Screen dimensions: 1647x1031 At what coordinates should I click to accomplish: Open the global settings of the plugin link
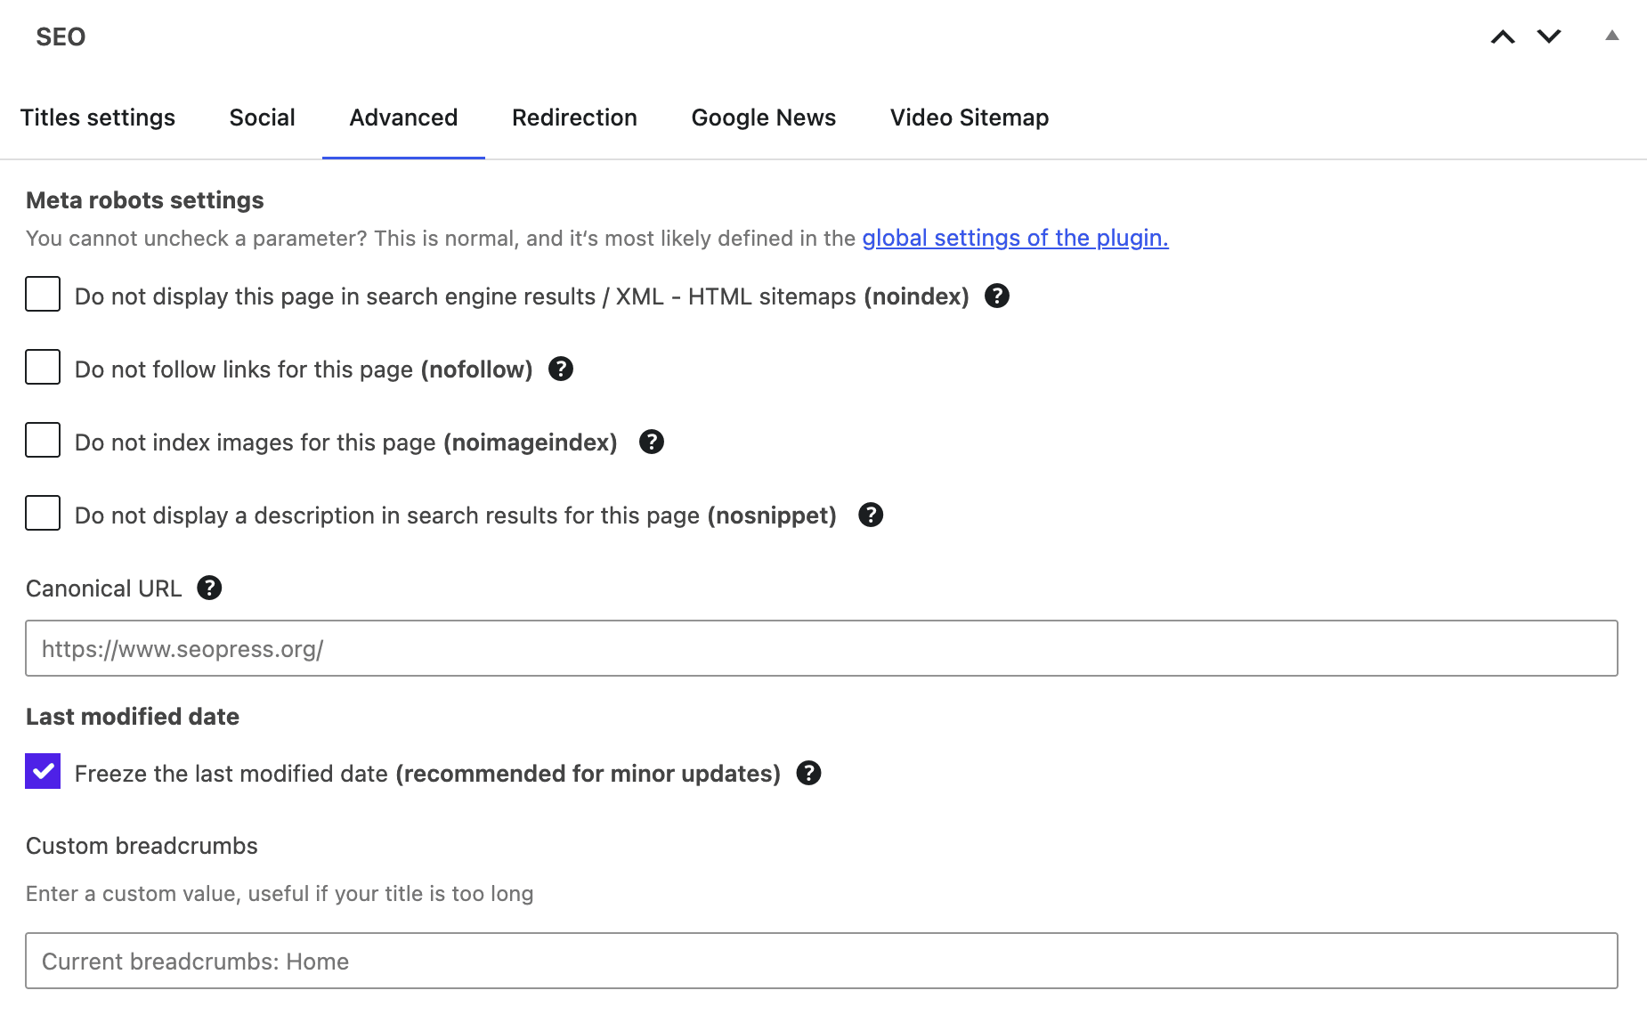pyautogui.click(x=1015, y=238)
